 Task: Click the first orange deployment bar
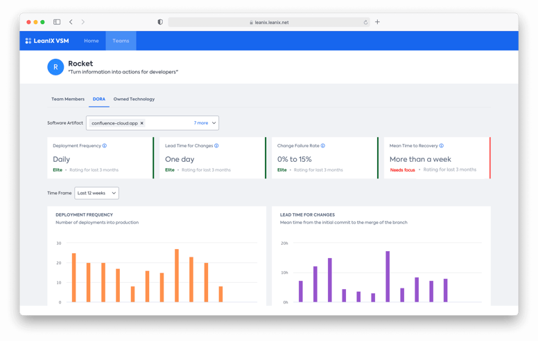[73, 277]
